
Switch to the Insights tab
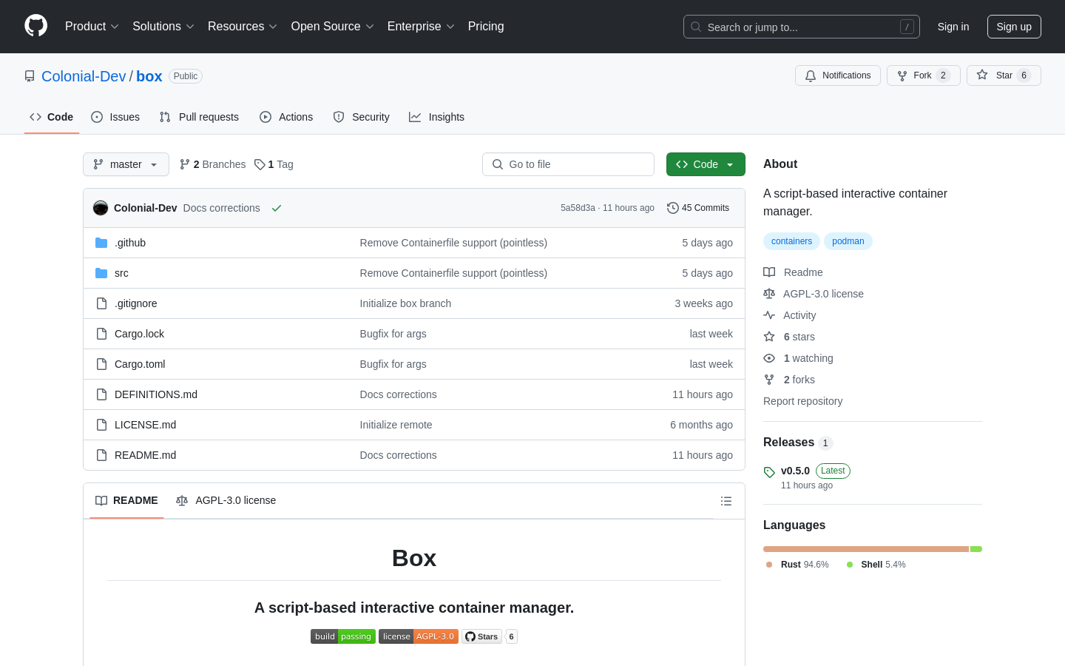click(436, 117)
